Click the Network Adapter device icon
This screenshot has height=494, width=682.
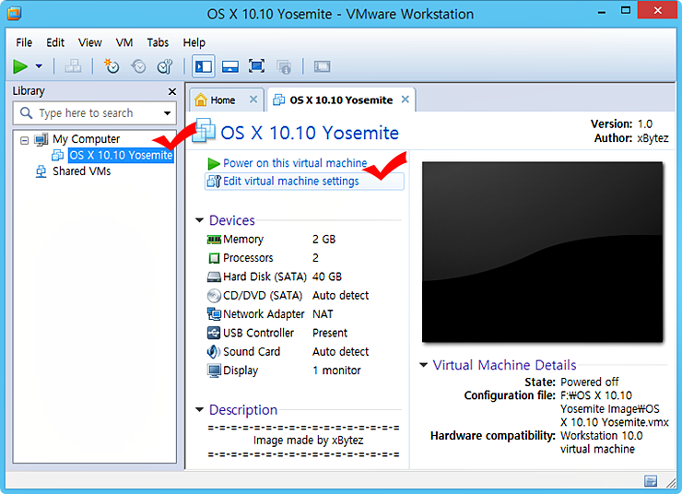pos(214,314)
